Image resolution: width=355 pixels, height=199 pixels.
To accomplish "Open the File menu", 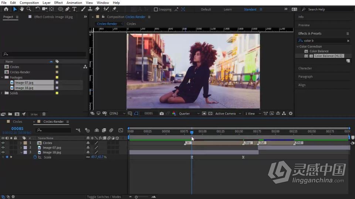I will pos(4,3).
